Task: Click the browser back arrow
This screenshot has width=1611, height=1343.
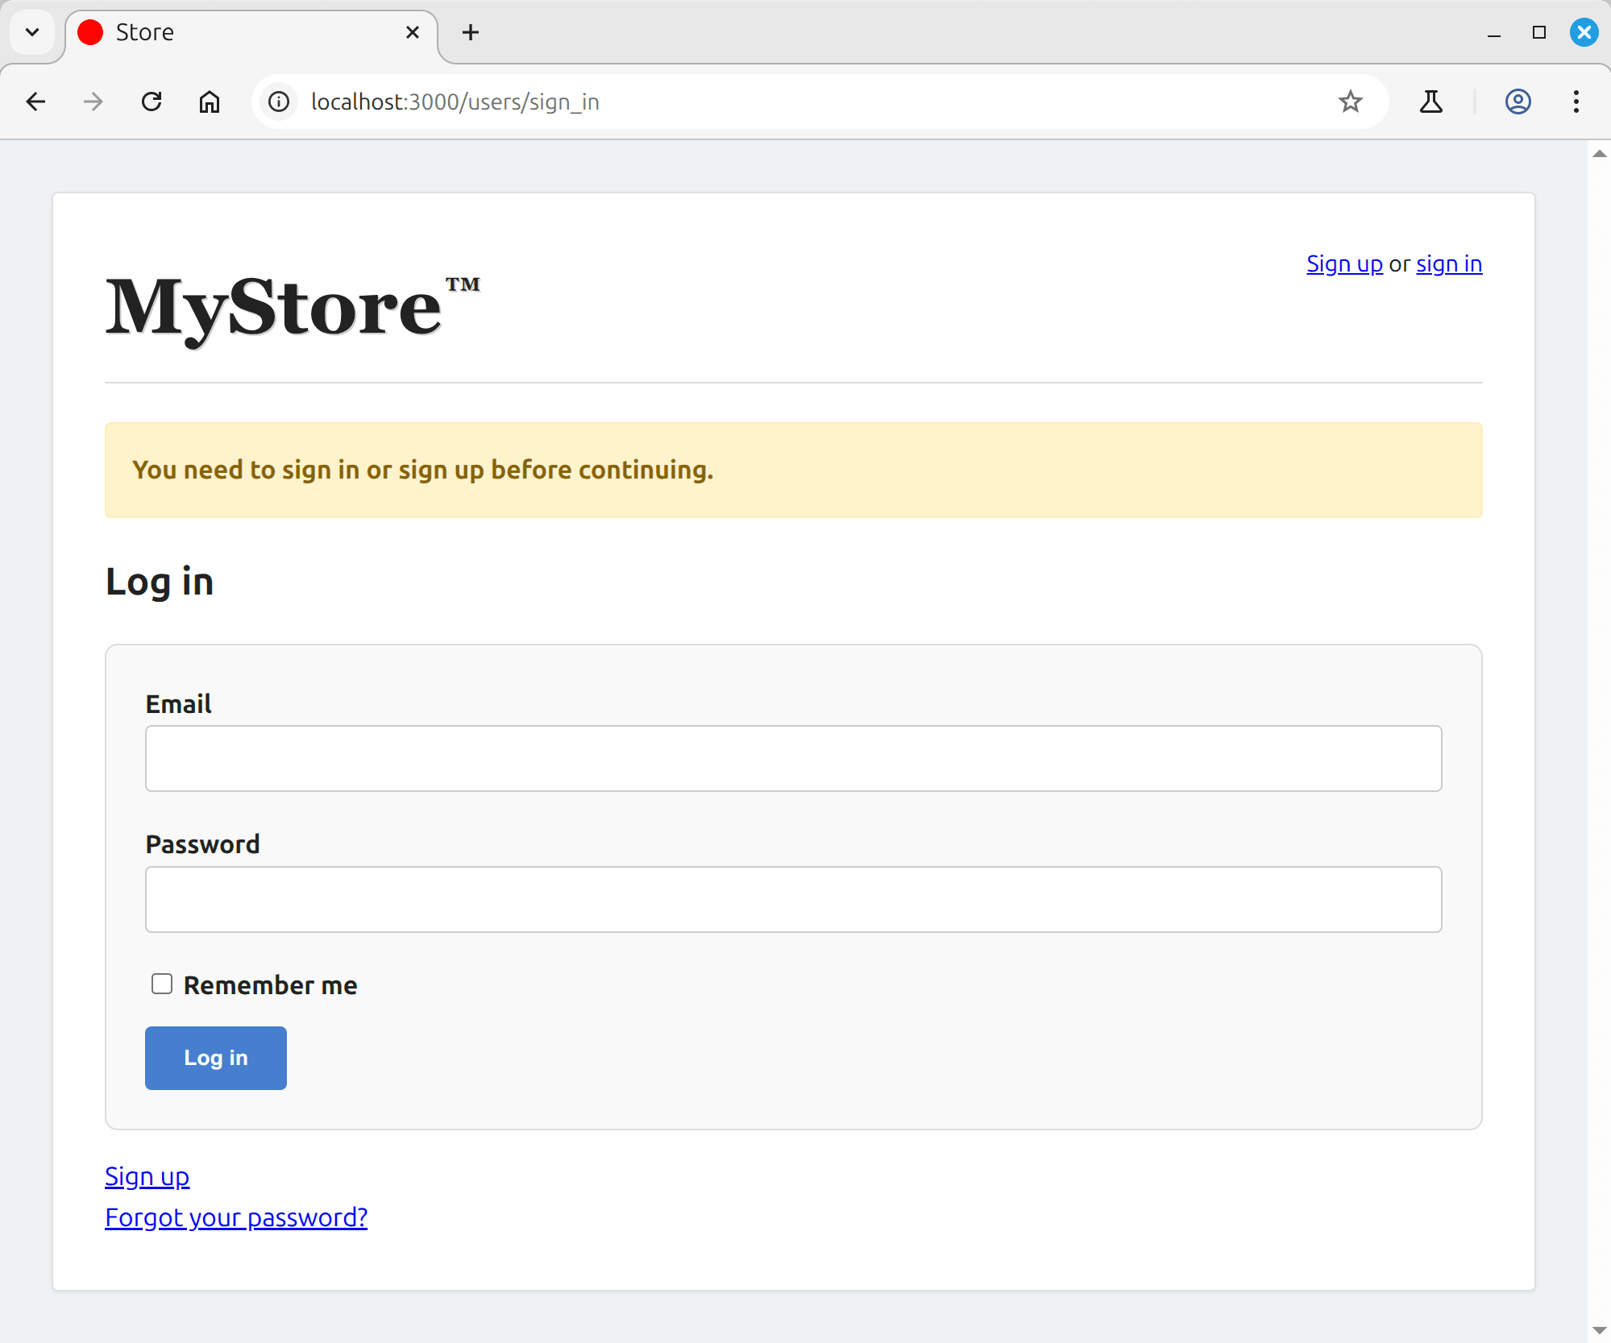Action: coord(35,102)
